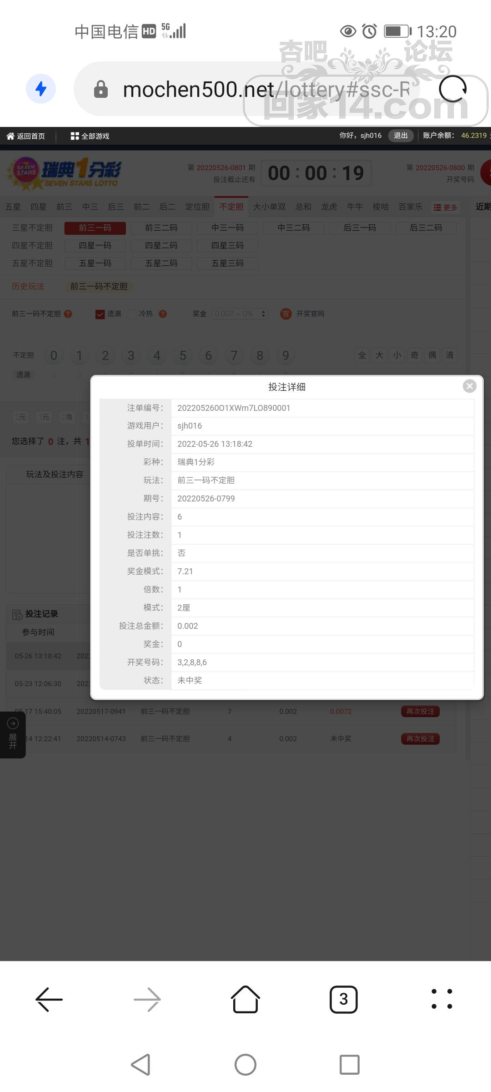Viewport: 491px width, 1092px height.
Task: Open the 奖金 dropdown
Action: 240,314
